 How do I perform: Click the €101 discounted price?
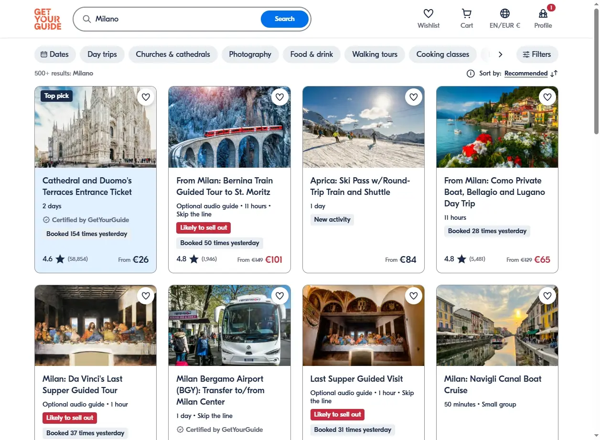pyautogui.click(x=274, y=260)
